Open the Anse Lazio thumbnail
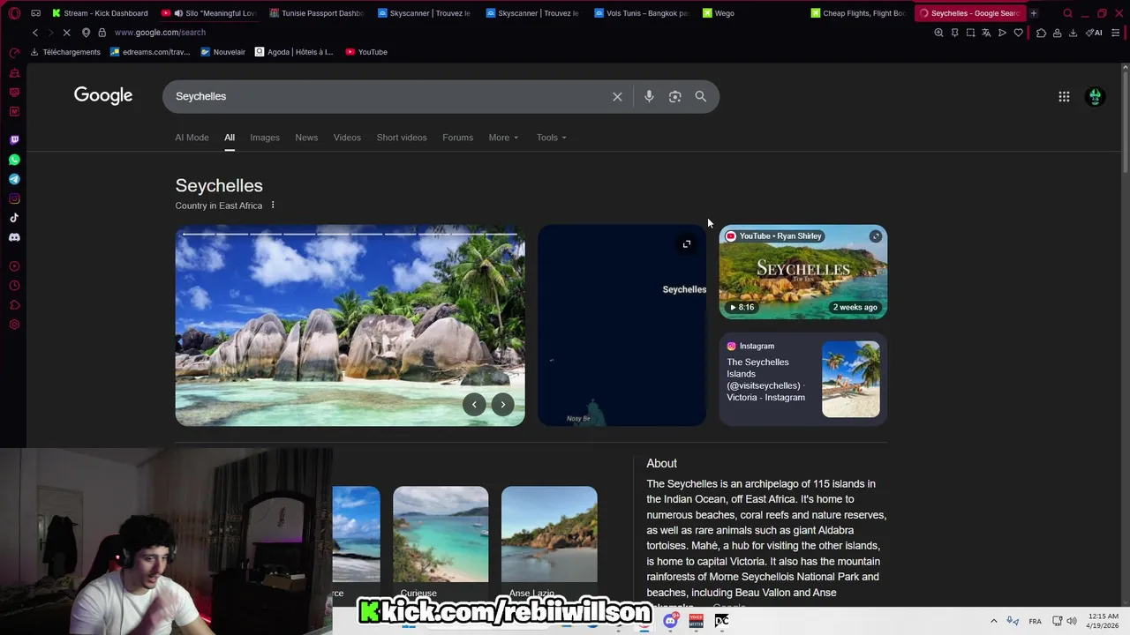Screen dimensions: 1130x635 (x=549, y=542)
